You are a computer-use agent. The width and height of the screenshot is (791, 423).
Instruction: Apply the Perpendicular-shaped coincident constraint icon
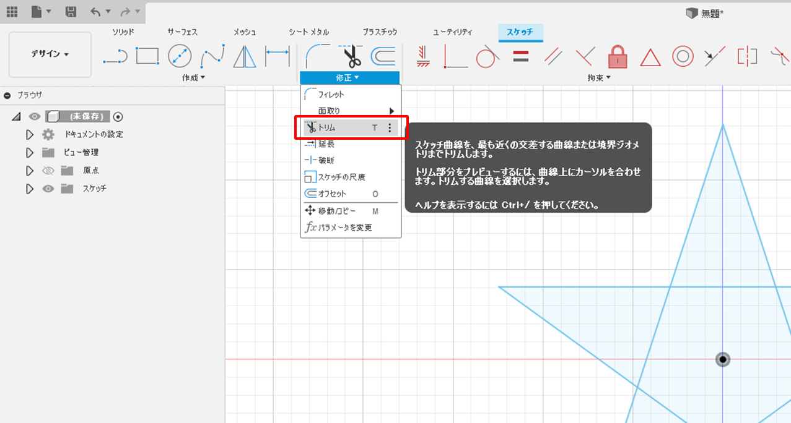point(456,56)
